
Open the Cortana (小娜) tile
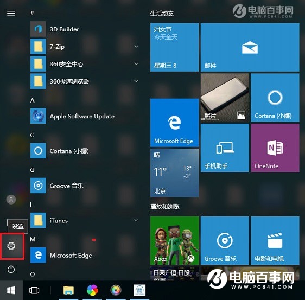point(275,98)
